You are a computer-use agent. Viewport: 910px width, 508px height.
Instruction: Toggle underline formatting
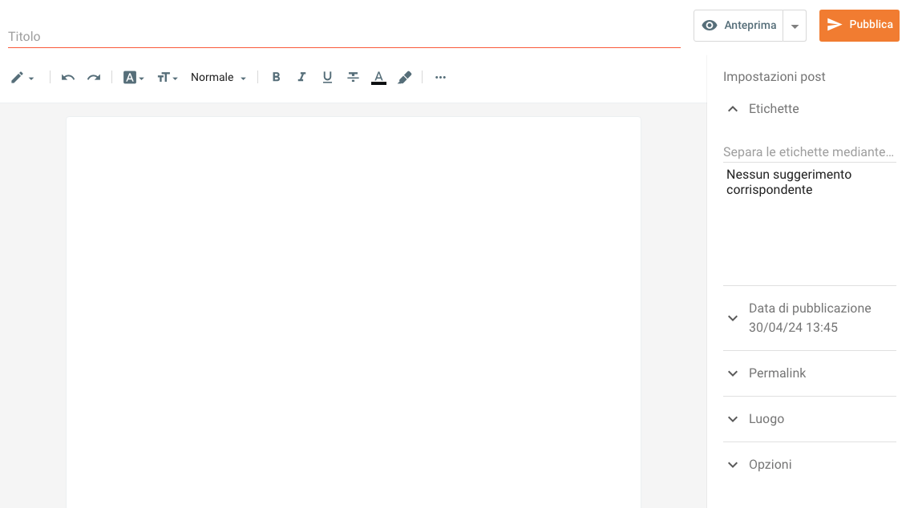pos(327,77)
